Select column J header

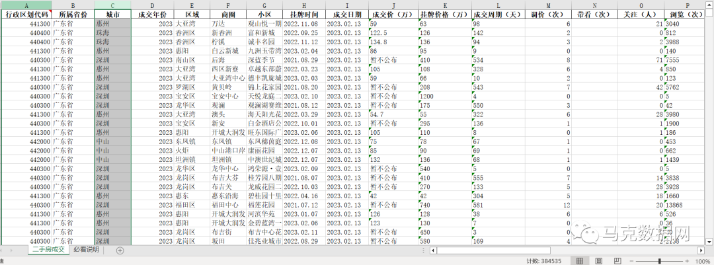[x=393, y=5]
